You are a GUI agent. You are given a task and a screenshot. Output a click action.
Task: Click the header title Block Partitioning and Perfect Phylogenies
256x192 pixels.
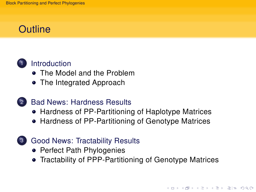45,3
